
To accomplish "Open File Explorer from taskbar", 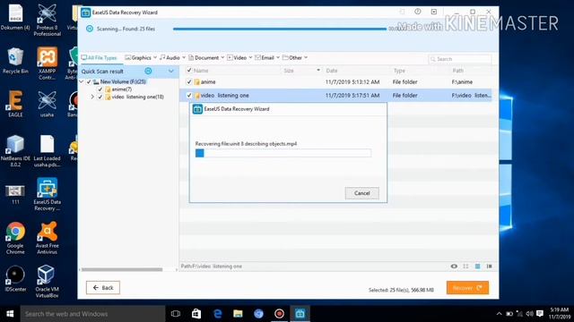I will (x=238, y=314).
